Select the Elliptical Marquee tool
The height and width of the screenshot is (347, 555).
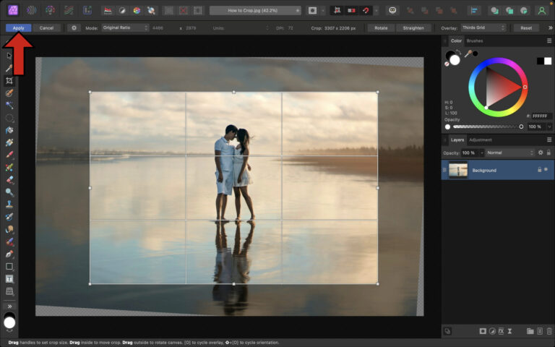tap(9, 118)
